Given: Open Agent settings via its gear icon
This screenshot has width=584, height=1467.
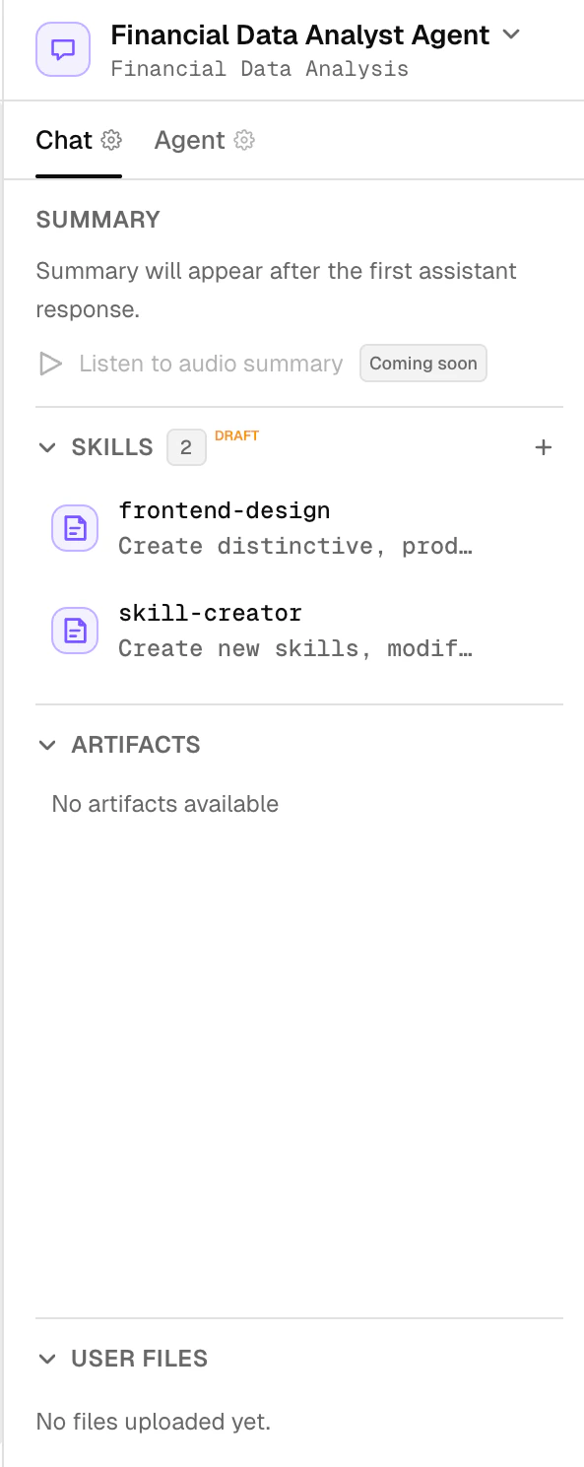Looking at the screenshot, I should point(243,140).
